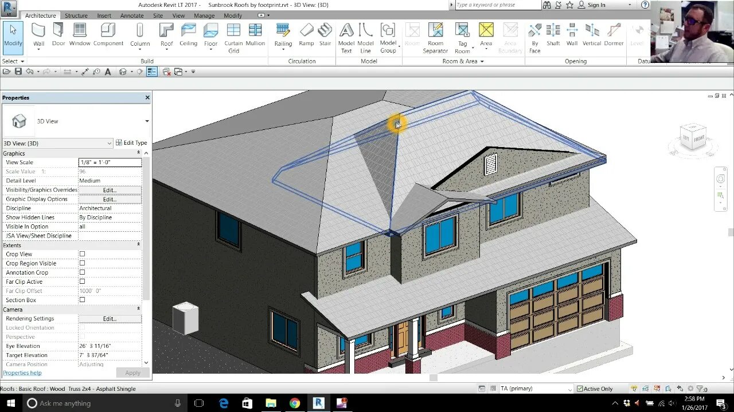734x412 pixels.
Task: Select the Ceiling tool
Action: click(x=188, y=34)
